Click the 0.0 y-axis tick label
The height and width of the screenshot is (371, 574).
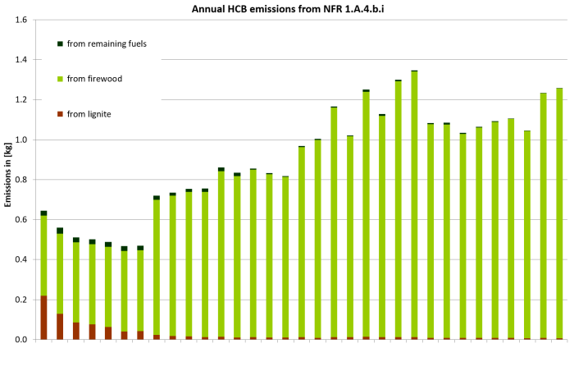(21, 339)
